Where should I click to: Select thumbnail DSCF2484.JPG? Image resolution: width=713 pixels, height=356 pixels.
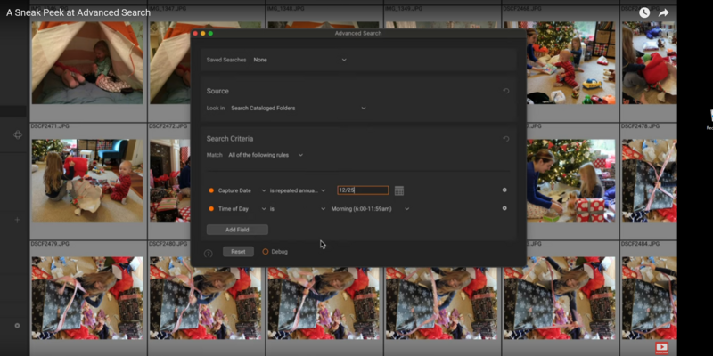tap(650, 298)
